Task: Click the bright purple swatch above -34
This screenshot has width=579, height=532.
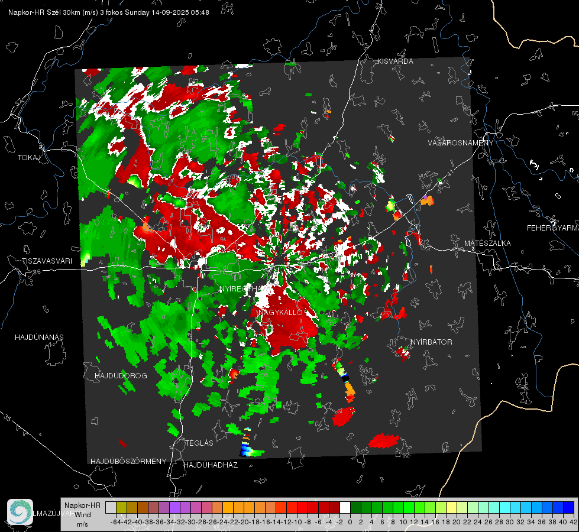Action: [x=174, y=508]
